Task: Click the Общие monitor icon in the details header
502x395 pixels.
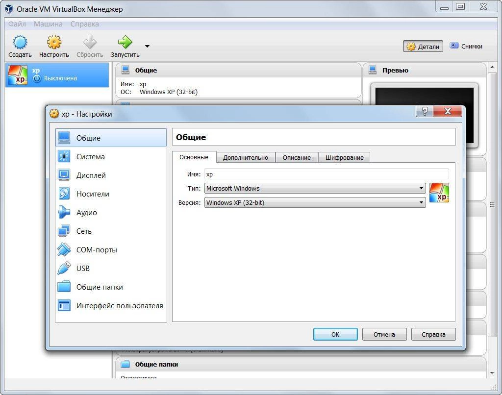Action: click(125, 70)
